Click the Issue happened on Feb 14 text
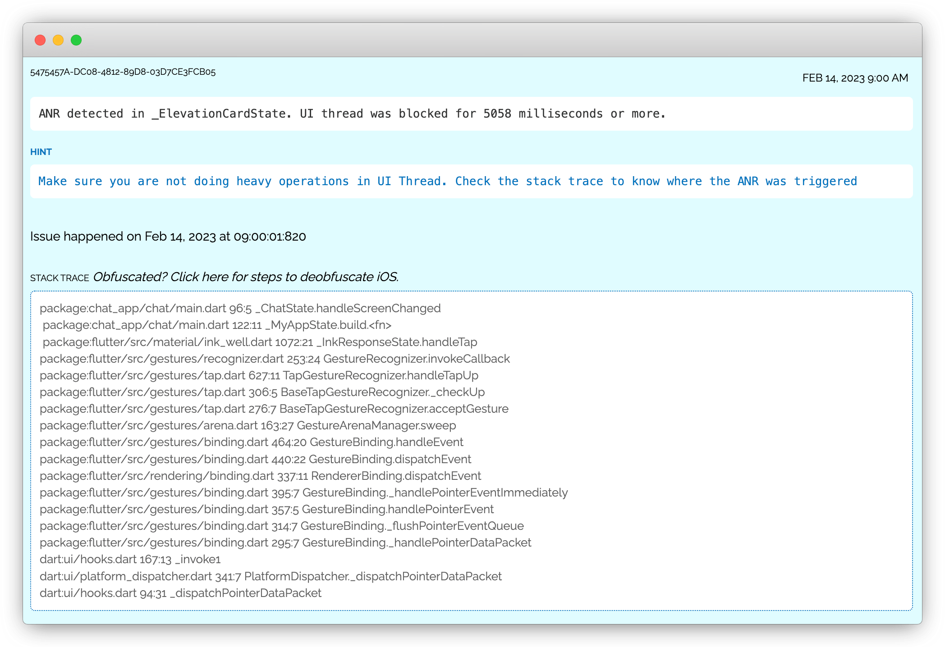 click(168, 236)
